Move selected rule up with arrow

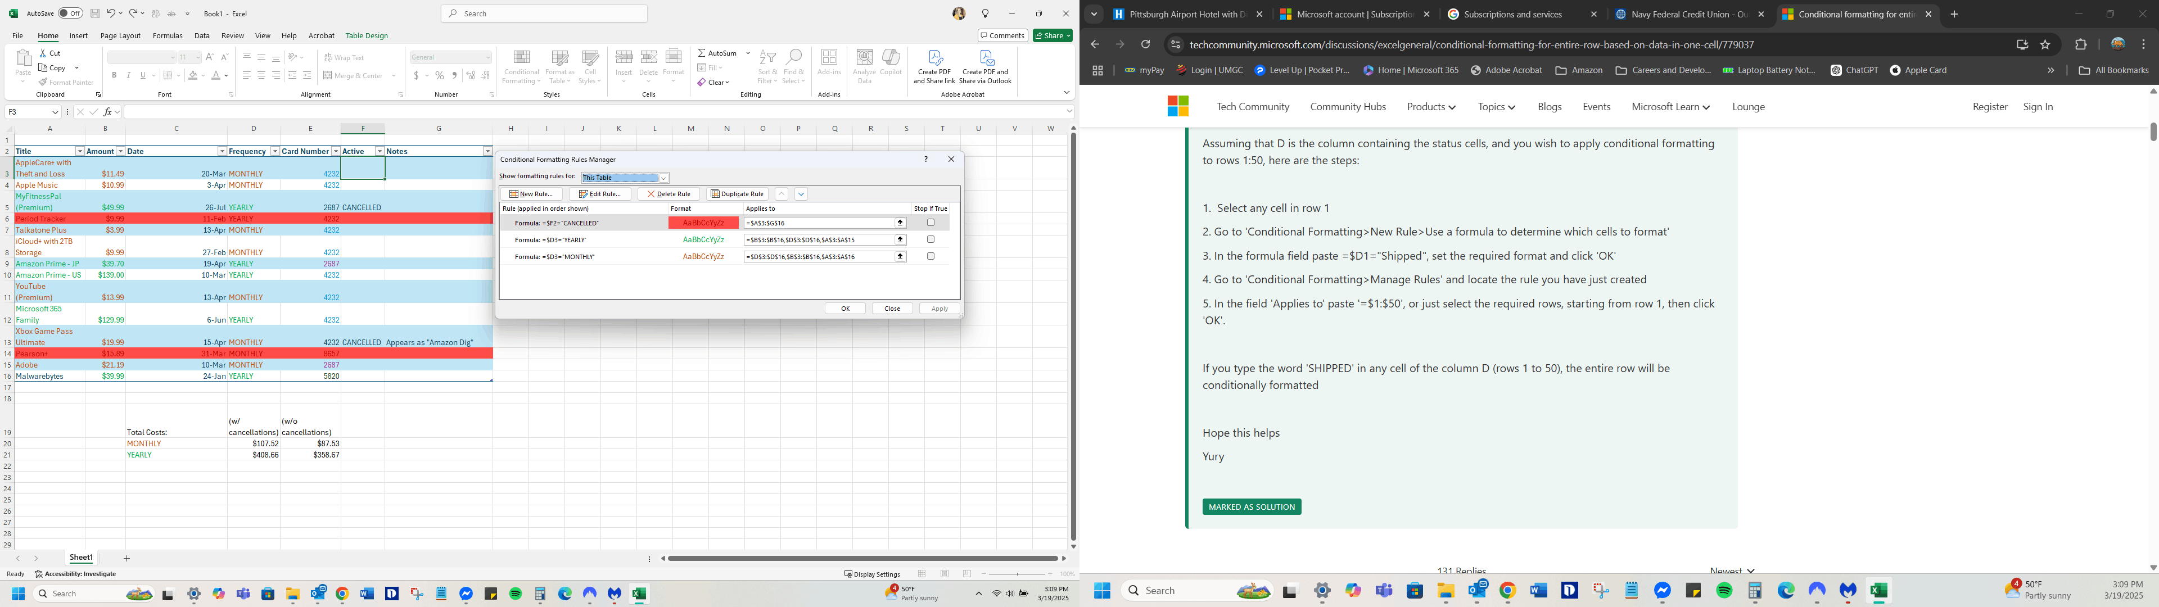tap(781, 194)
